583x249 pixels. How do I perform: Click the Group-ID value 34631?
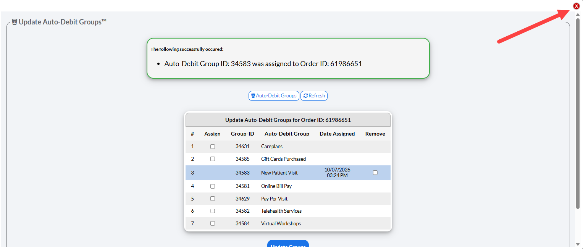[x=242, y=147]
